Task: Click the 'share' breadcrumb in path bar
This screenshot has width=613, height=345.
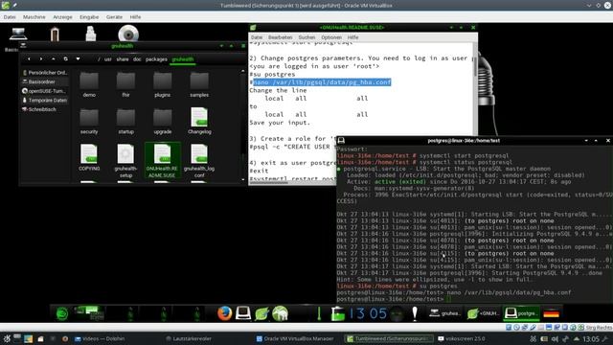Action: (x=123, y=59)
